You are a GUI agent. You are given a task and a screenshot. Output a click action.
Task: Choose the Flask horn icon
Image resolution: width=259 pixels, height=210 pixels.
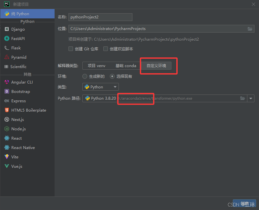7,48
